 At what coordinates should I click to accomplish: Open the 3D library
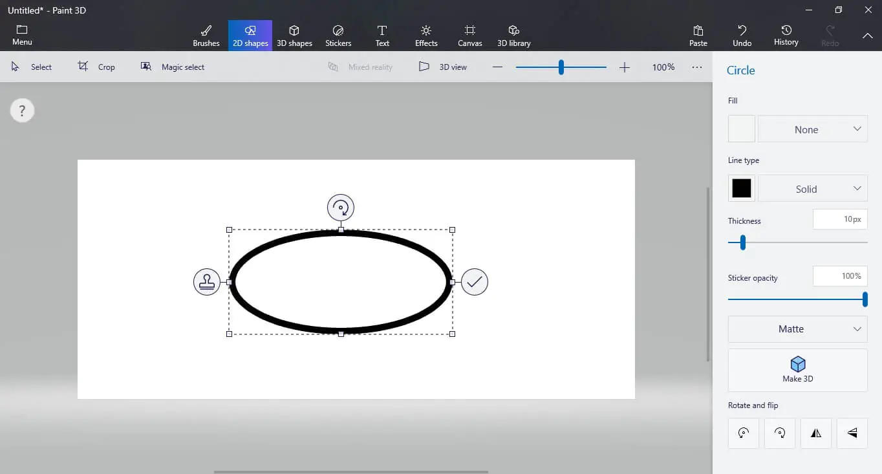click(x=514, y=36)
